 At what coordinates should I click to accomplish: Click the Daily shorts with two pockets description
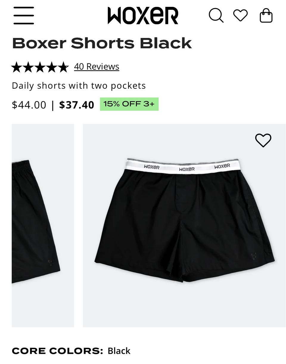[79, 86]
